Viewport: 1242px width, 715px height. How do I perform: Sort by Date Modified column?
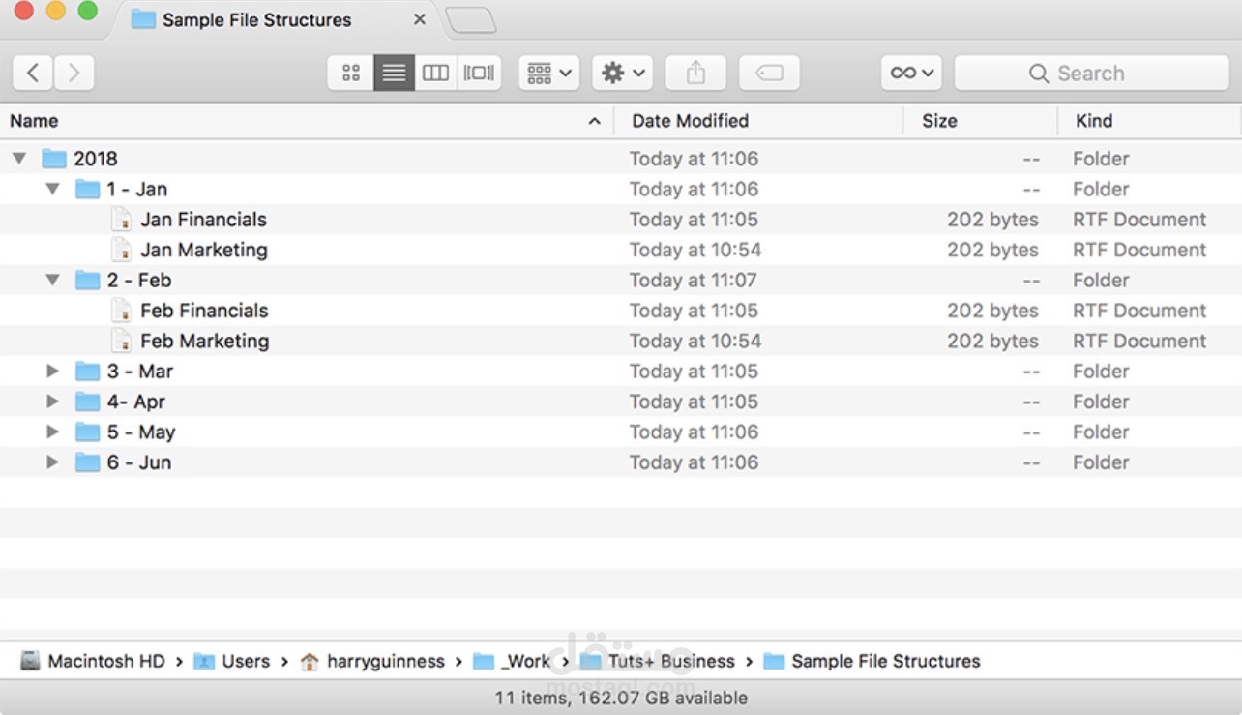[690, 121]
